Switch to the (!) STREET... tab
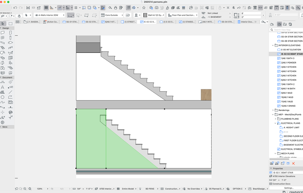The width and height of the screenshot is (303, 193). [x=129, y=22]
